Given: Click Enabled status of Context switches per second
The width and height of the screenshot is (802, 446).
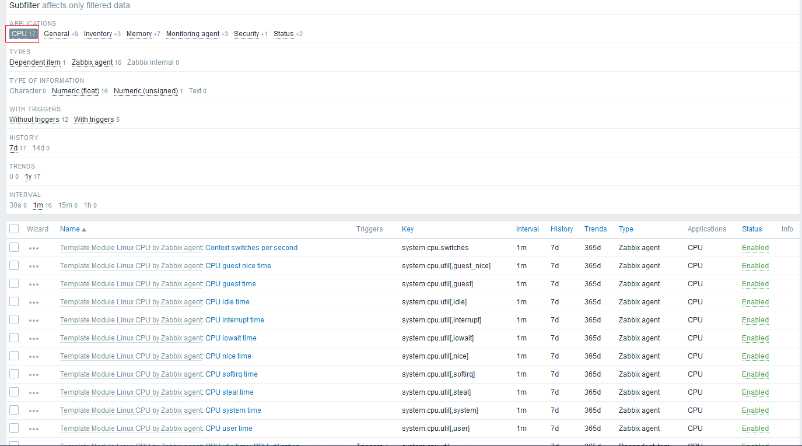Looking at the screenshot, I should pyautogui.click(x=755, y=247).
